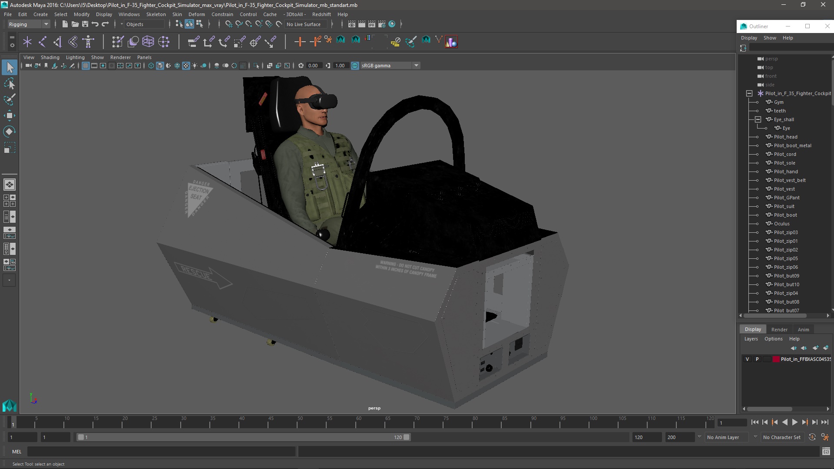
Task: Toggle the sRGB gamma color management icon
Action: point(355,66)
